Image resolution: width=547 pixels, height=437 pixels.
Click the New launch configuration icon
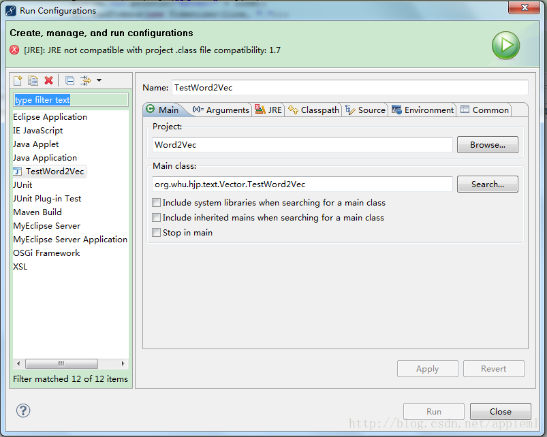pyautogui.click(x=18, y=80)
